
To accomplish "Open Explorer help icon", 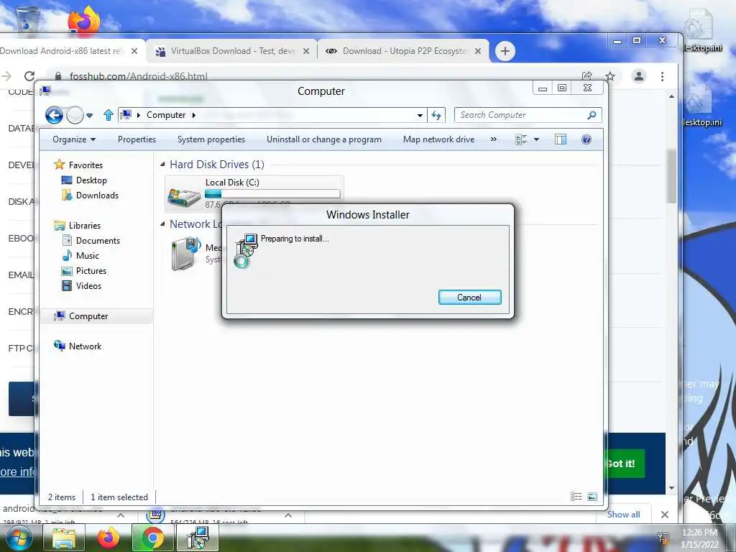I will (x=586, y=139).
